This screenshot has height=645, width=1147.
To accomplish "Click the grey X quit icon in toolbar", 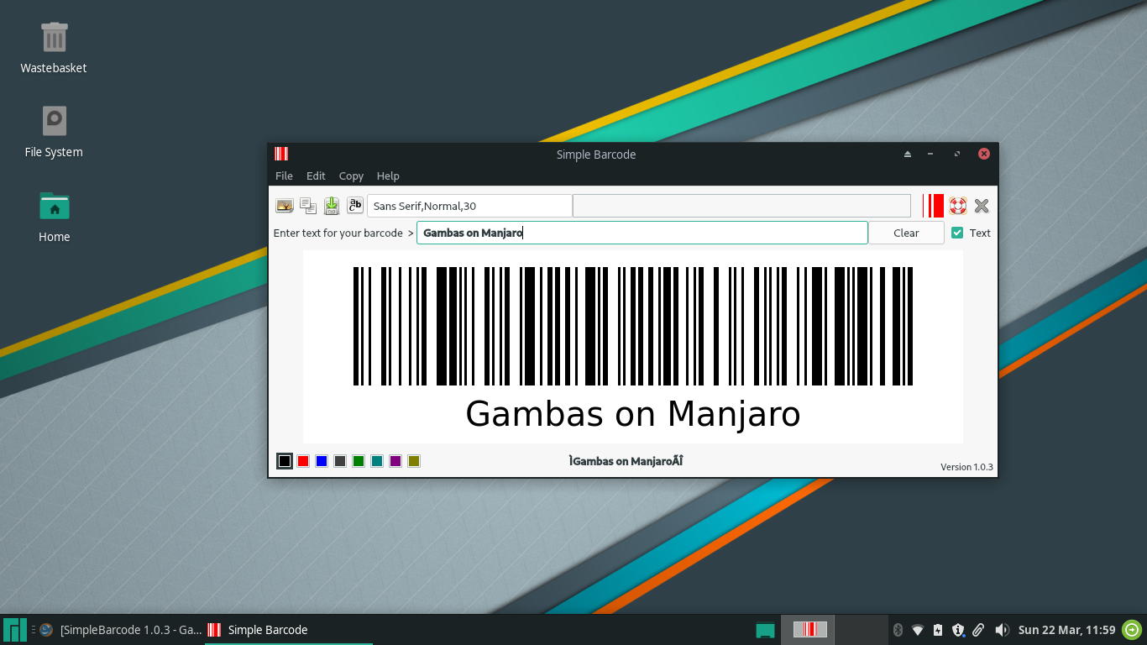I will 982,206.
